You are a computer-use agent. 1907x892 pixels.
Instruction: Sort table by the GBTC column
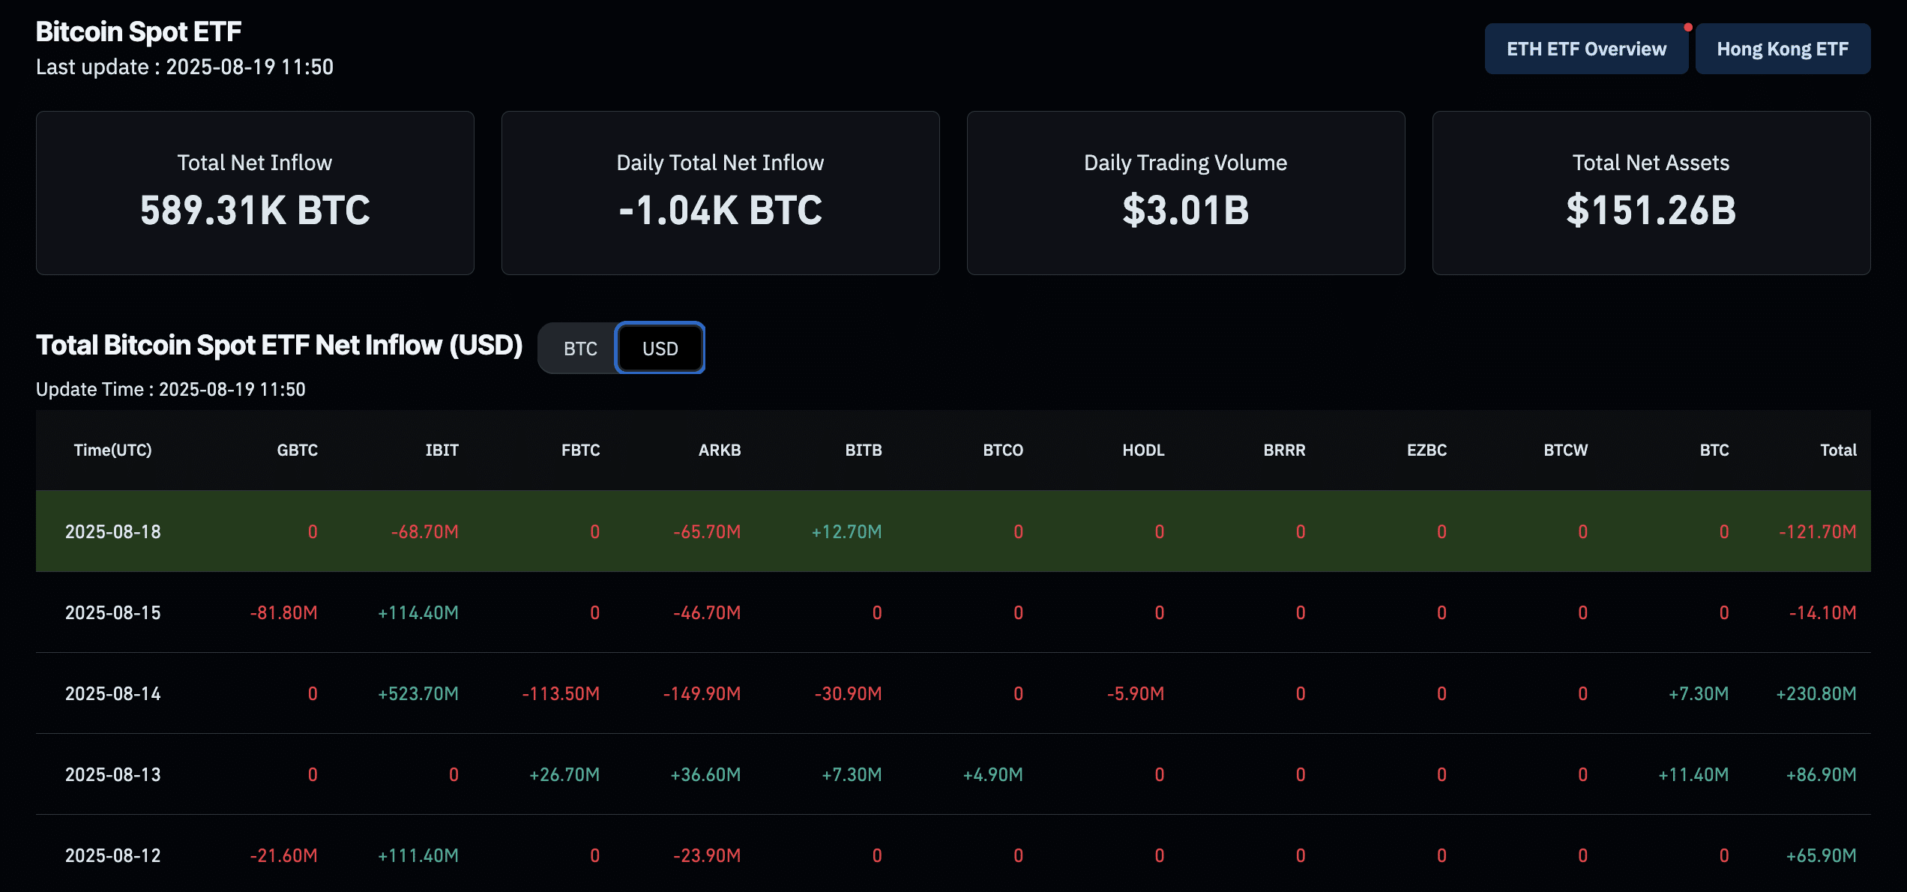click(x=298, y=450)
